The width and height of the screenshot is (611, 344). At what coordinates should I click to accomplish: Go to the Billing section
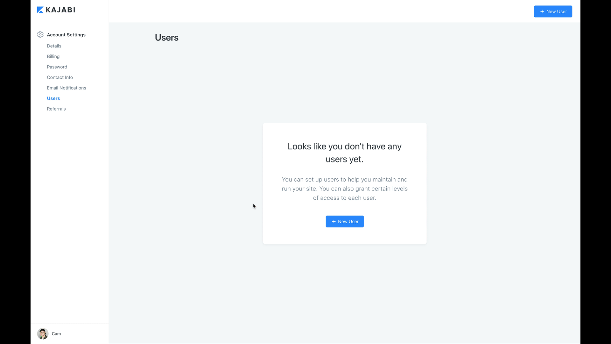(x=53, y=56)
